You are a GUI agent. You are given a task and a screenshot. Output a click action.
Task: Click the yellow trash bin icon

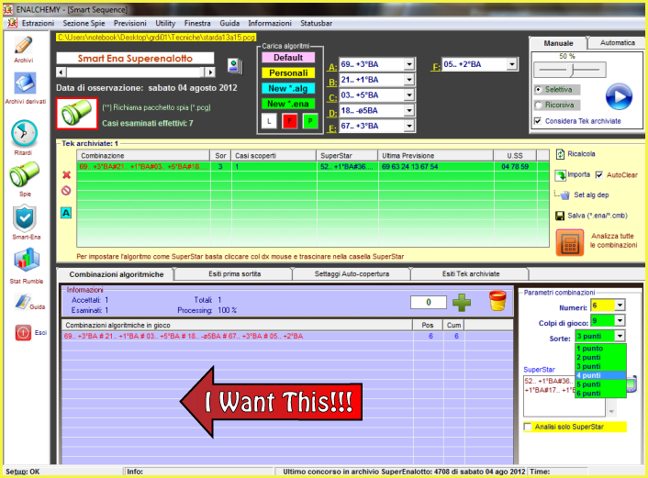coord(497,301)
